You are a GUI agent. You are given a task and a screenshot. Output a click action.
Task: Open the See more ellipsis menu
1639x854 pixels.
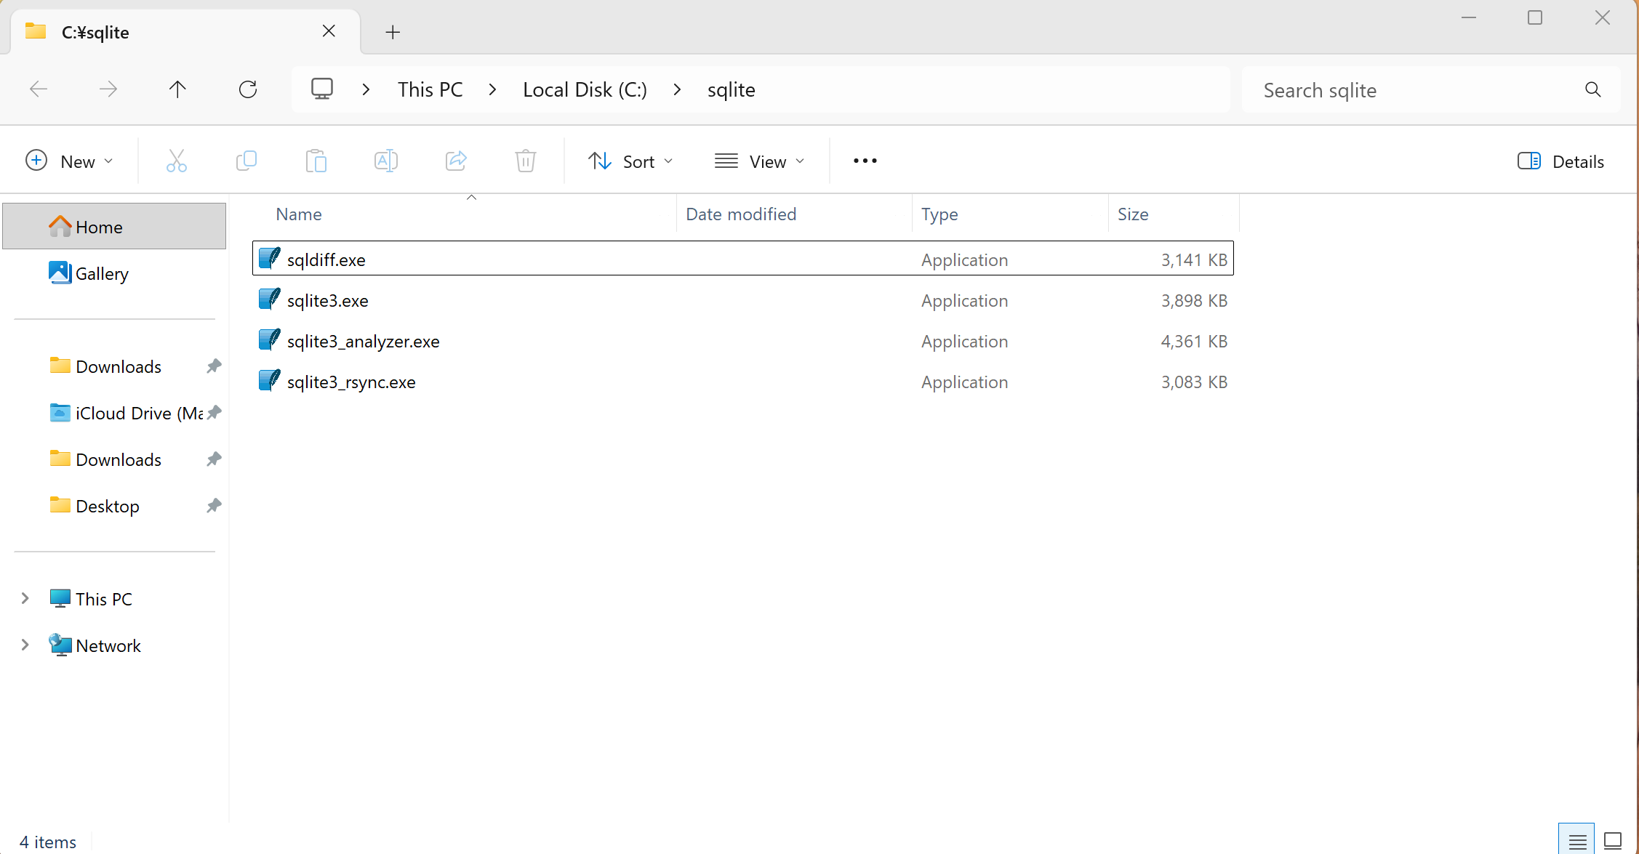[865, 161]
